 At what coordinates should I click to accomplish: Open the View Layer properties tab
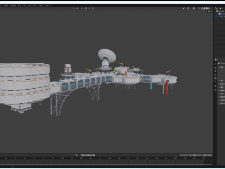click(215, 75)
